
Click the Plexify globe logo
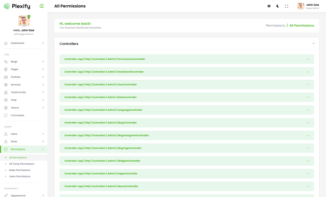pos(7,6)
